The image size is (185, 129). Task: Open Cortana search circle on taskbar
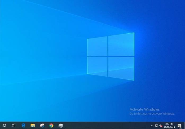pos(4,125)
